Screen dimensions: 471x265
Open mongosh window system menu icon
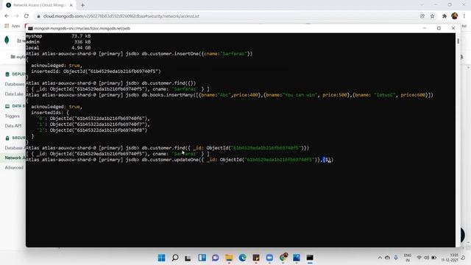coord(30,28)
